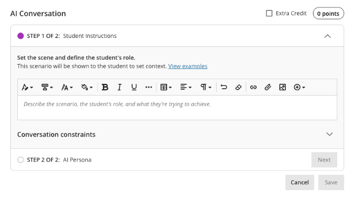Collapse the Step 1 Student Instructions section

pyautogui.click(x=328, y=36)
